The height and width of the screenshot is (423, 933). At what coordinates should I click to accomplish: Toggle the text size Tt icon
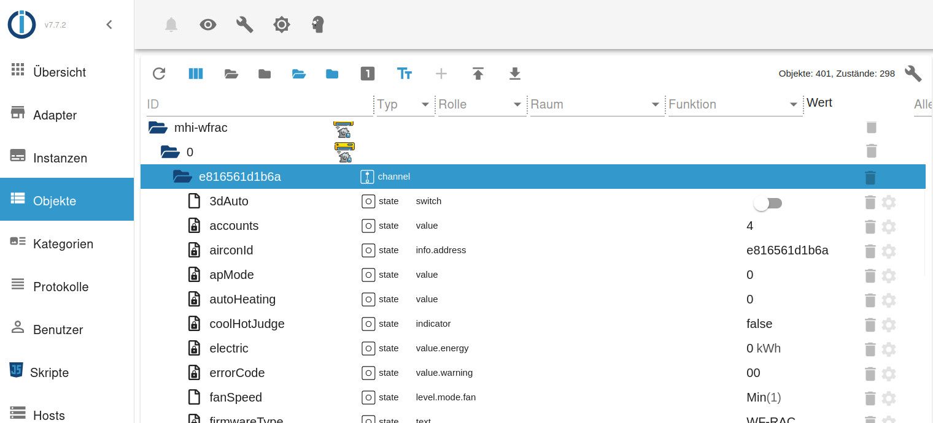[x=405, y=74]
